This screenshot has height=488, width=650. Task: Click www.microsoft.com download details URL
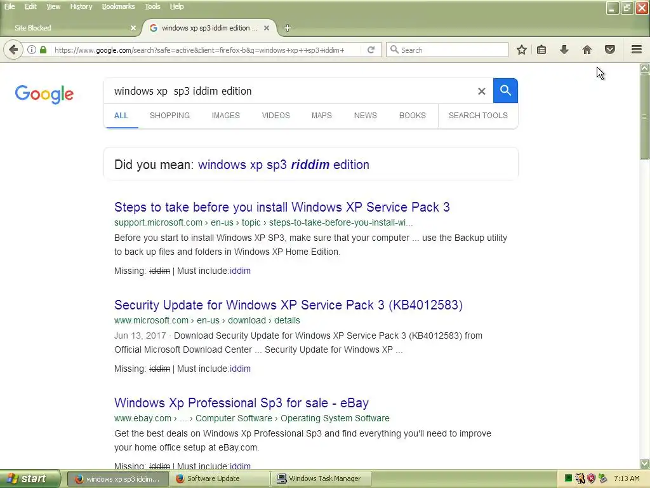point(208,320)
